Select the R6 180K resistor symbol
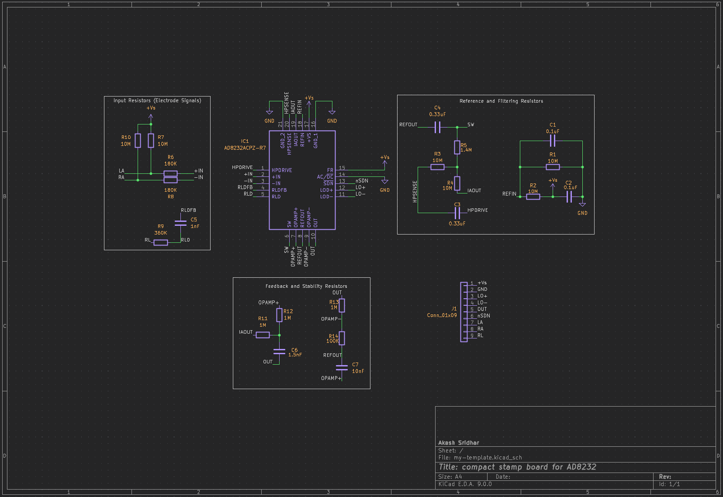The image size is (723, 497). [x=170, y=173]
